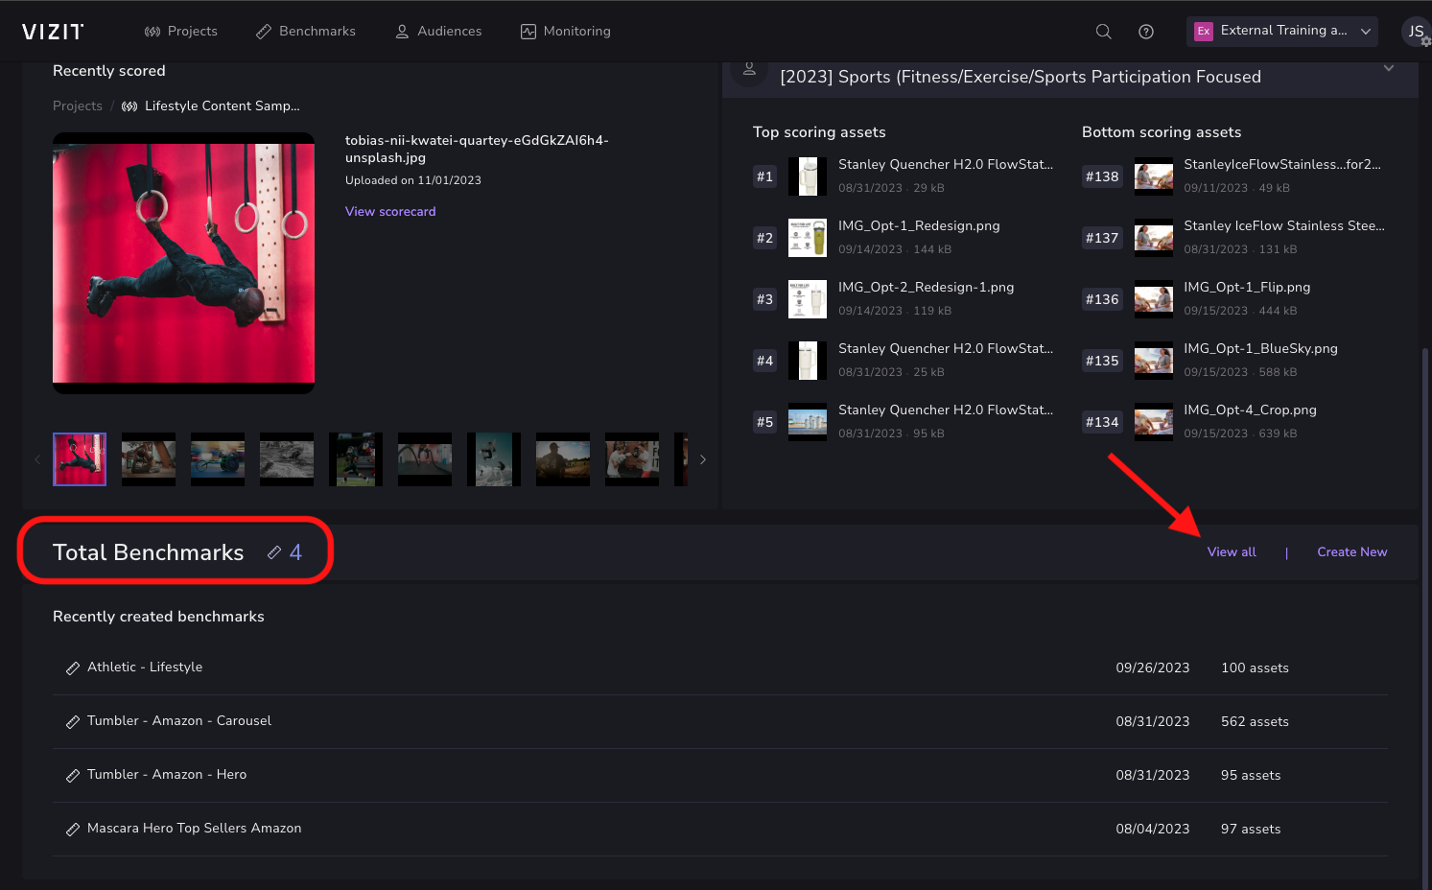
Task: Open the Monitoring section
Action: coord(565,32)
